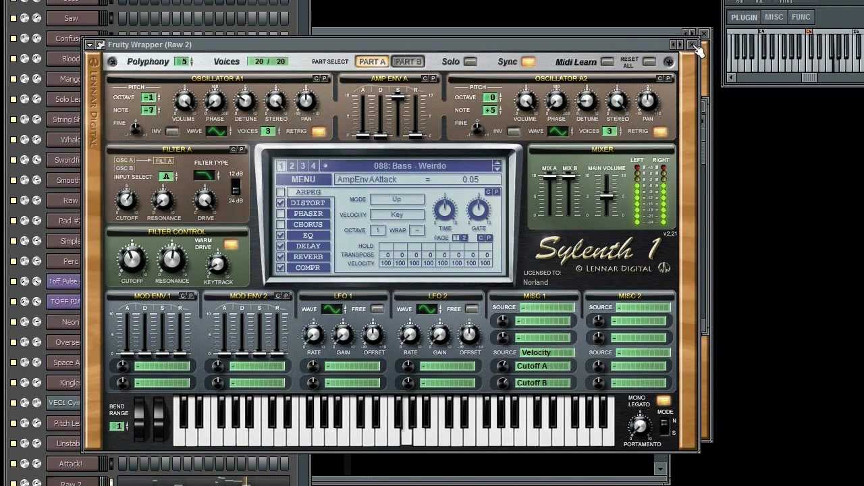Click the Filter A Drive knob
Viewport: 864px width, 486px height.
click(x=205, y=201)
